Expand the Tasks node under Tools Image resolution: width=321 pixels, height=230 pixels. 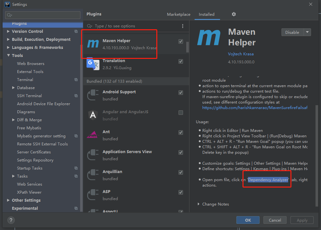(13, 176)
